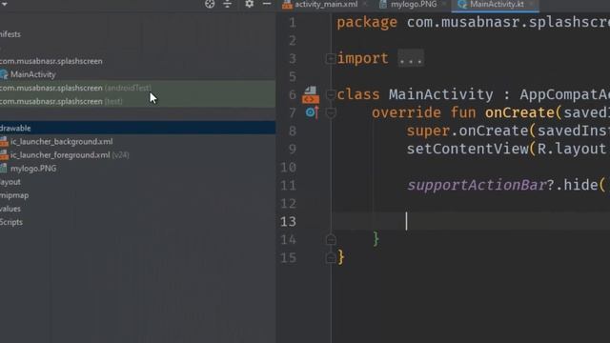The width and height of the screenshot is (610, 343).
Task: Click 'setContentView' on line 9
Action: pos(467,149)
